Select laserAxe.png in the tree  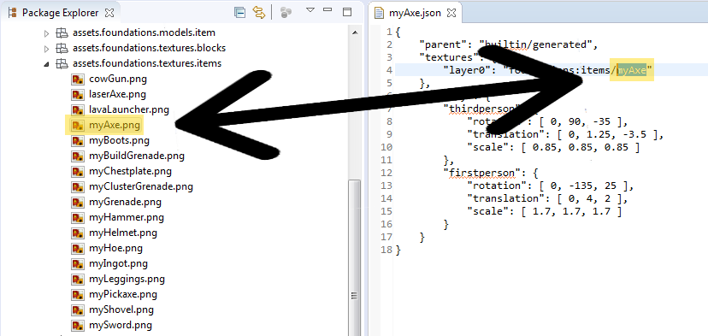click(117, 95)
